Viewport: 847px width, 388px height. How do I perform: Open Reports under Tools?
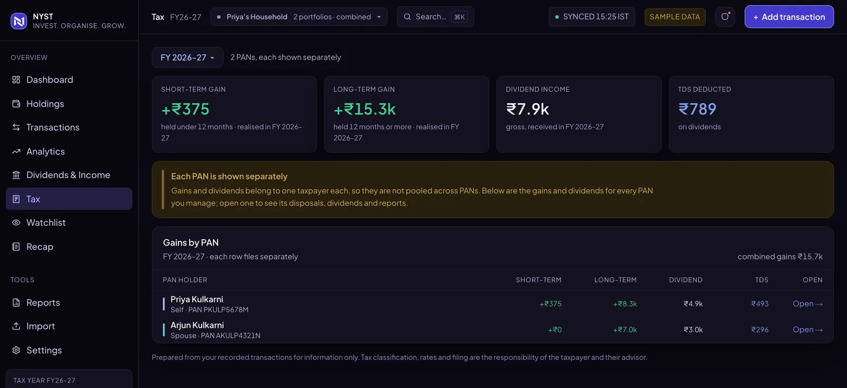point(69,302)
